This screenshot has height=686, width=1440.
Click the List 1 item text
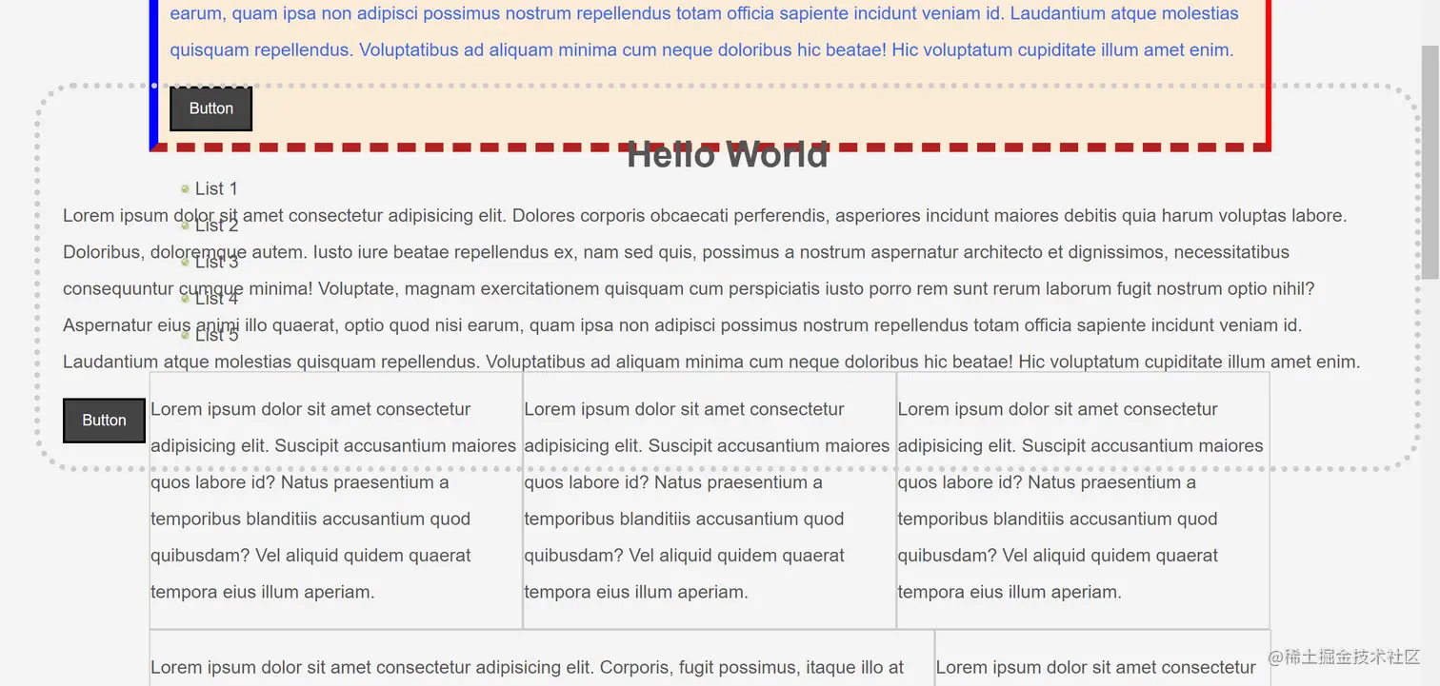216,188
